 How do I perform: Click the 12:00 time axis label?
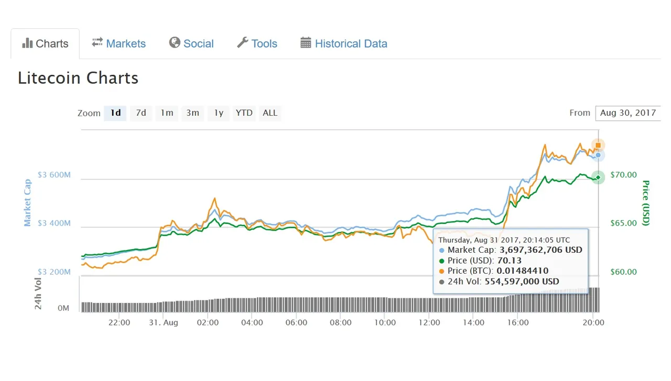pos(429,322)
